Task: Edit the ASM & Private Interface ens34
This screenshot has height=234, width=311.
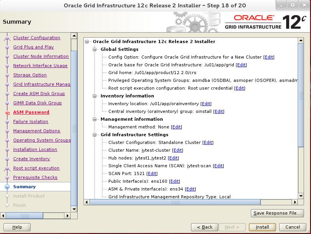Action: click(x=190, y=189)
